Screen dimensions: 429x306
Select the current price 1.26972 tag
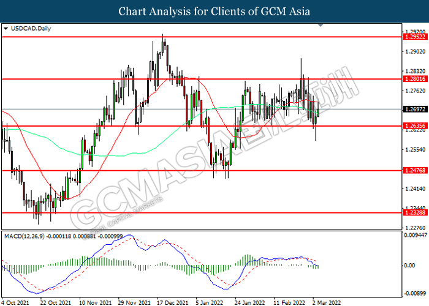[x=415, y=110]
